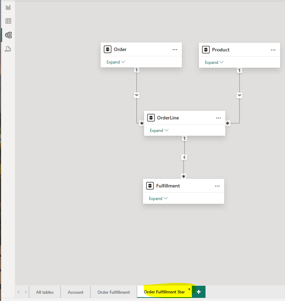Switch to the Account layout tab
The width and height of the screenshot is (285, 301).
pyautogui.click(x=75, y=292)
